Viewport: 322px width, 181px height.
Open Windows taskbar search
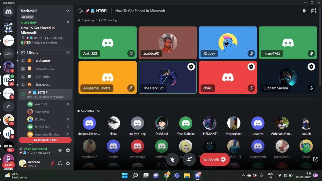point(135,175)
